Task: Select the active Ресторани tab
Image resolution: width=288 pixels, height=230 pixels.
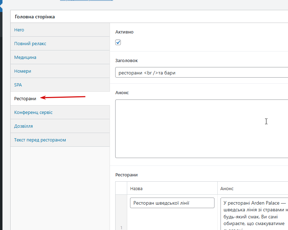Action: (60, 98)
